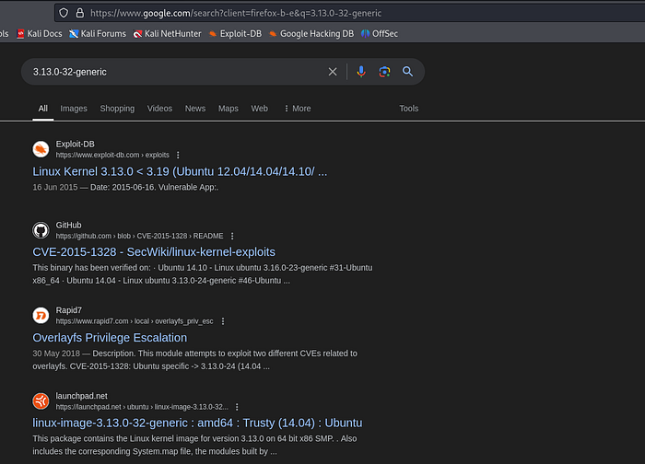645x464 pixels.
Task: Click the GitHub result favicon
Action: 41,230
